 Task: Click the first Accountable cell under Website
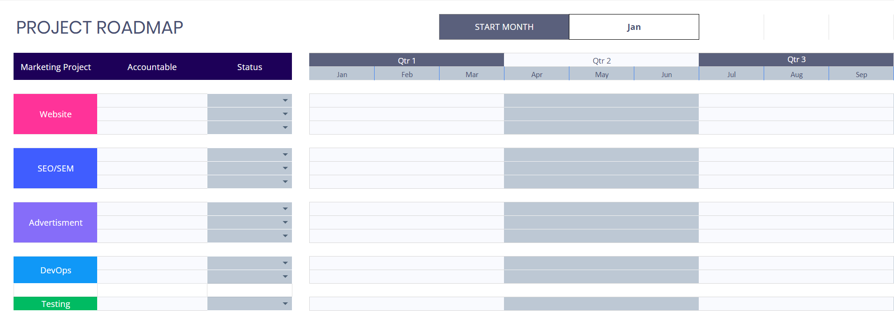152,100
